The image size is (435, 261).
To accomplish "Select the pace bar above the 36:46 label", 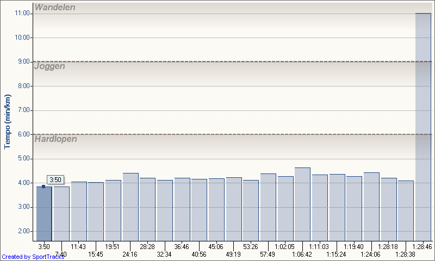I will pyautogui.click(x=182, y=209).
